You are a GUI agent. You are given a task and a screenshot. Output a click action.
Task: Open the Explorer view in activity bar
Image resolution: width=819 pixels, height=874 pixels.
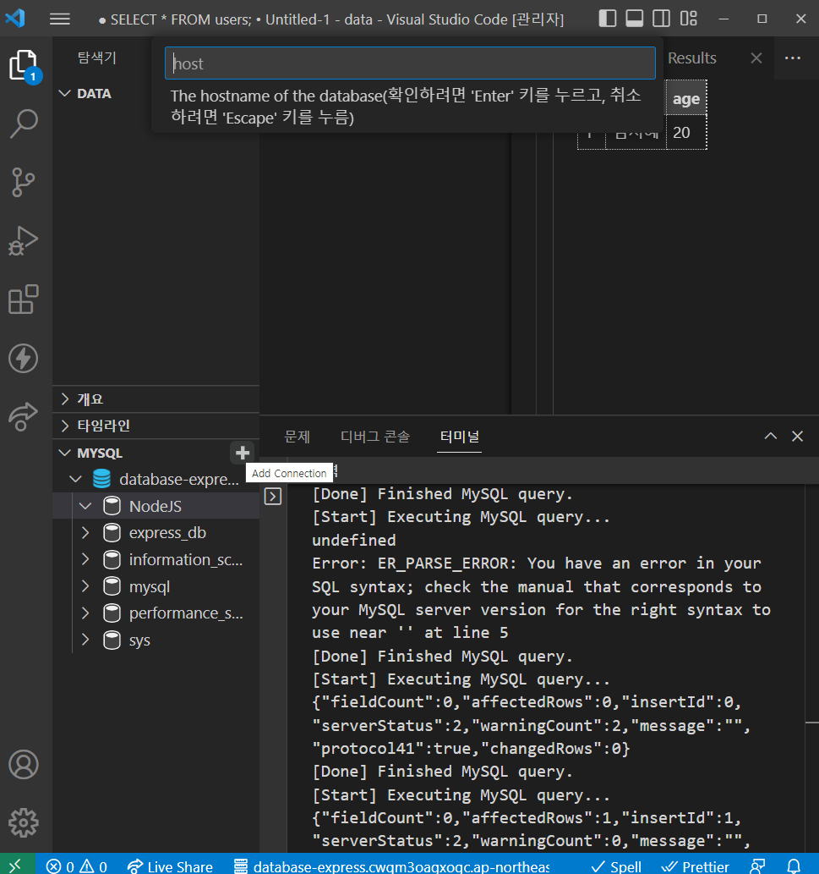point(24,65)
